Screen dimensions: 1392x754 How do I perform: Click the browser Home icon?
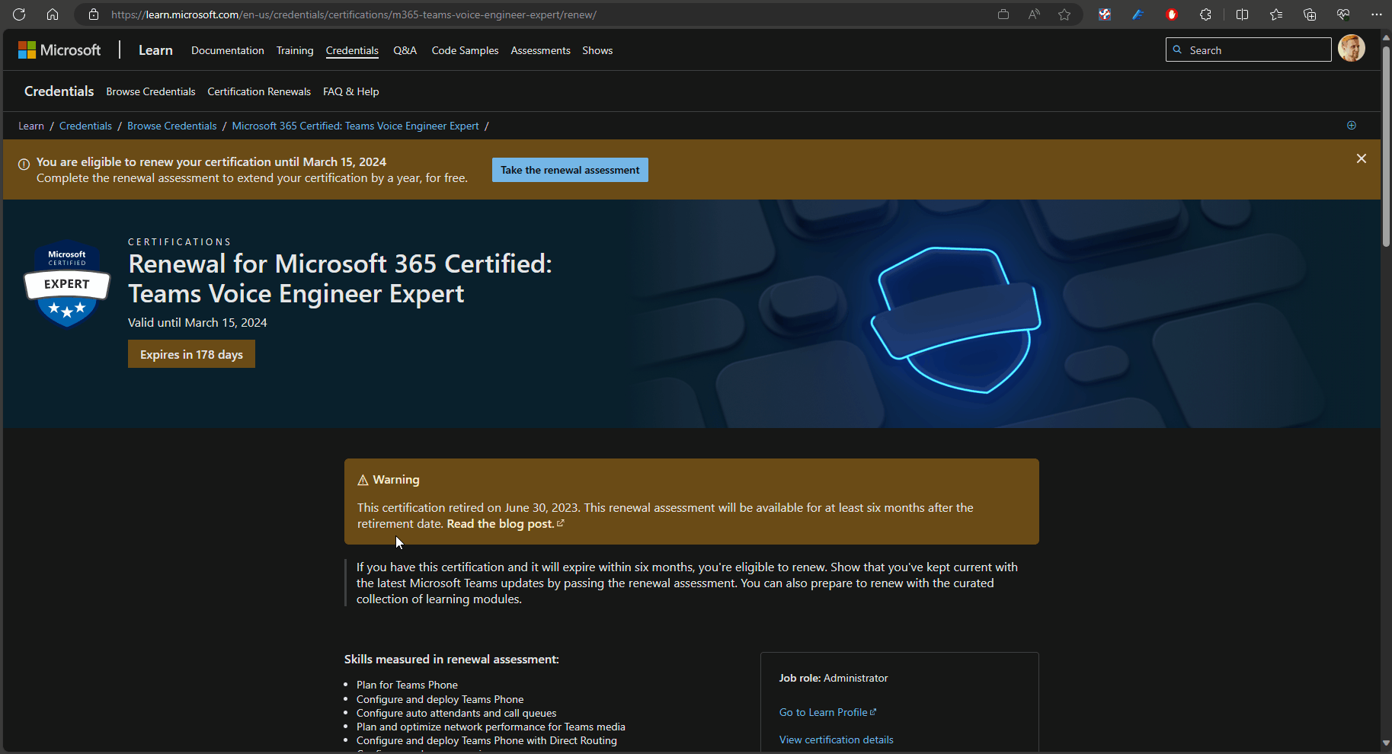click(53, 14)
